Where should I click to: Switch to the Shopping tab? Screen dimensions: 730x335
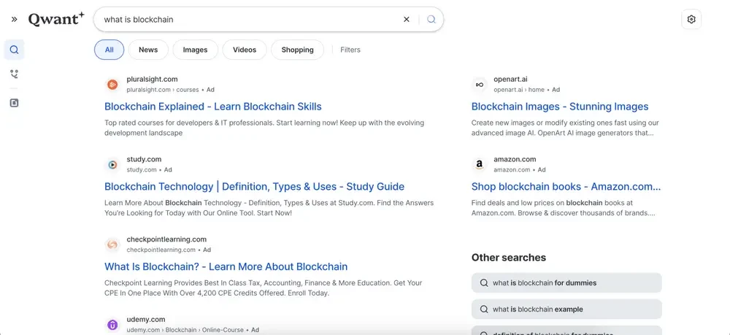click(298, 50)
